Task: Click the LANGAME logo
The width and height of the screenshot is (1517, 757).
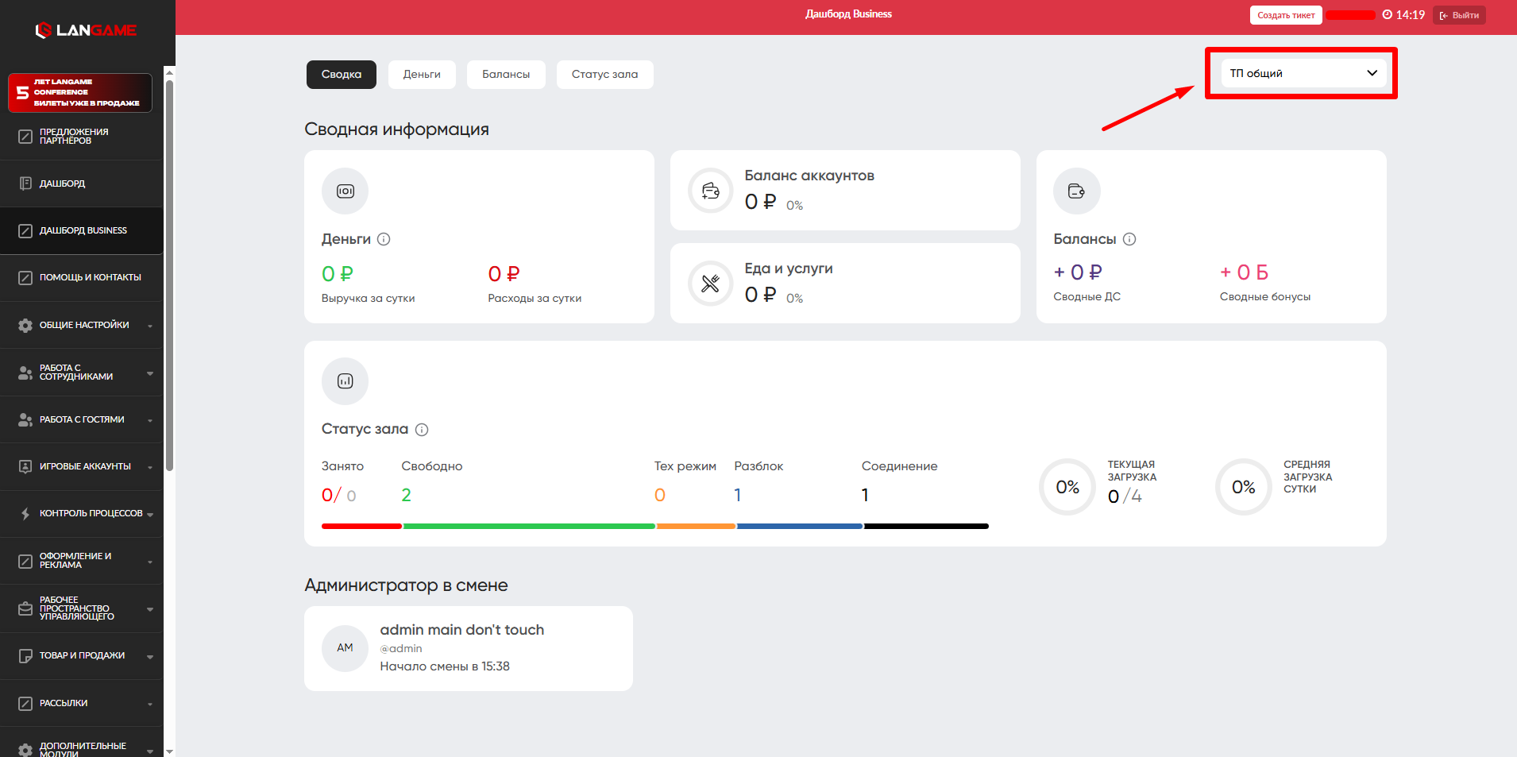Action: tap(86, 30)
